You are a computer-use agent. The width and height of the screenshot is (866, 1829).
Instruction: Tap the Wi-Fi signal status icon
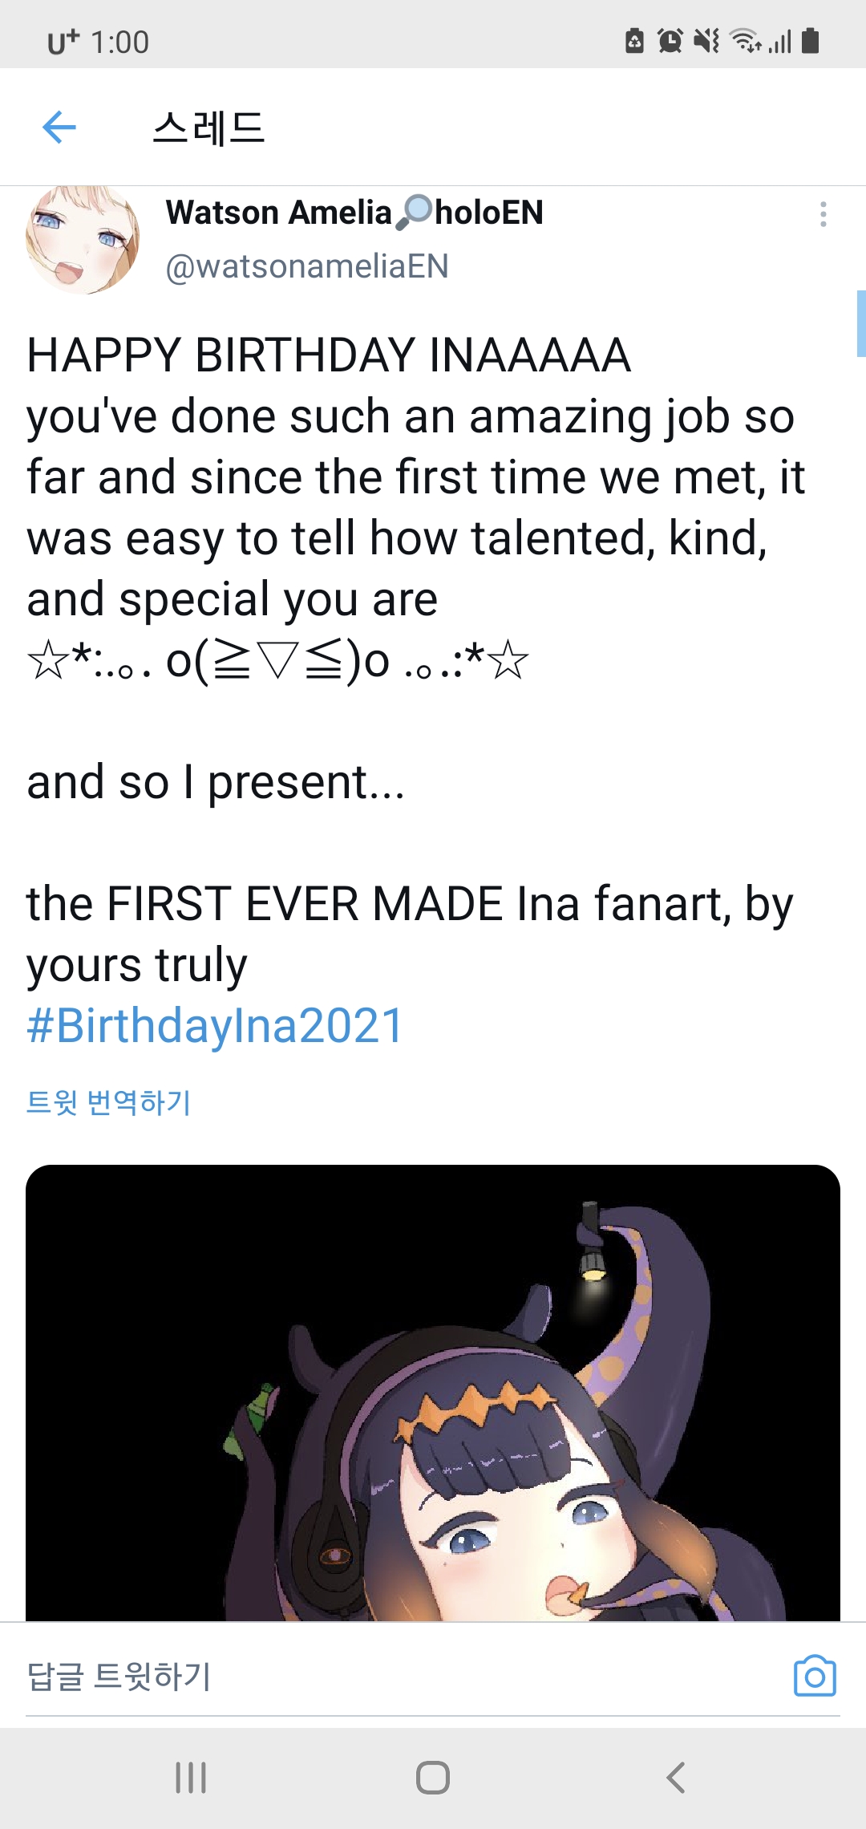point(745,40)
